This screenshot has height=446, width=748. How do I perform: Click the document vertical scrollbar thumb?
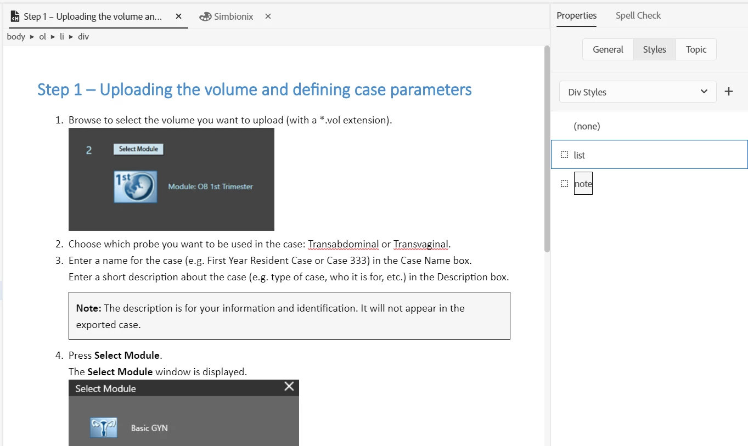pos(547,149)
